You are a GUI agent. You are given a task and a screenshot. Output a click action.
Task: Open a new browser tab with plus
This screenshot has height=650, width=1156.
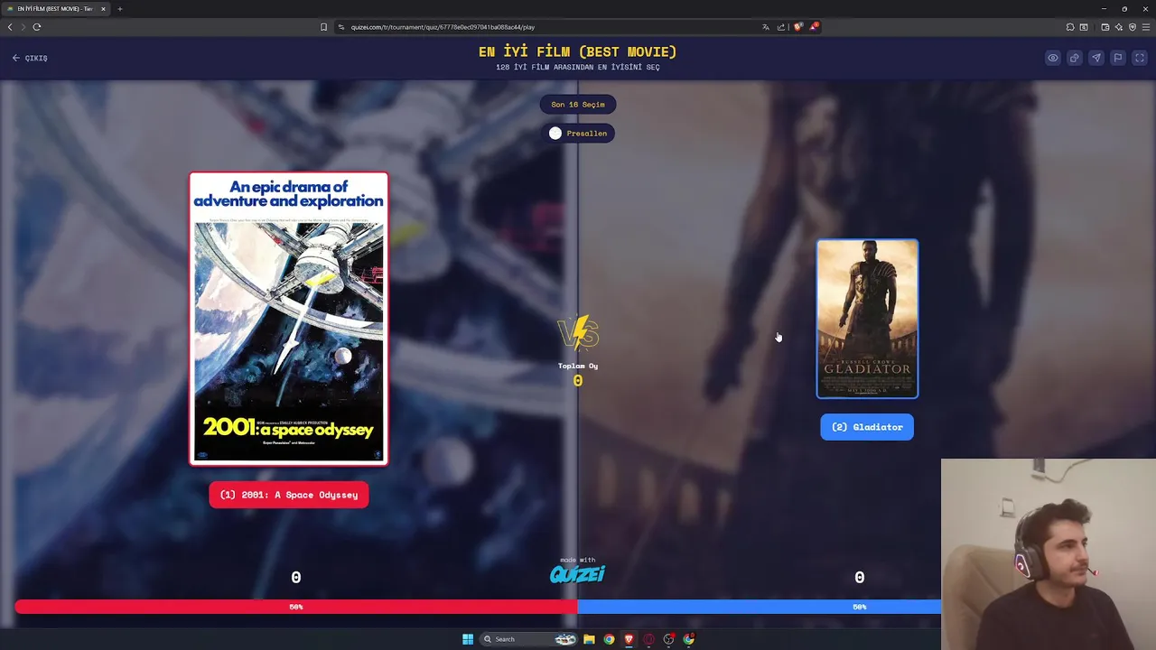(x=119, y=9)
